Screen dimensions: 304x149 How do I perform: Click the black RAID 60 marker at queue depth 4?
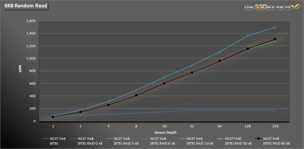(x=108, y=105)
